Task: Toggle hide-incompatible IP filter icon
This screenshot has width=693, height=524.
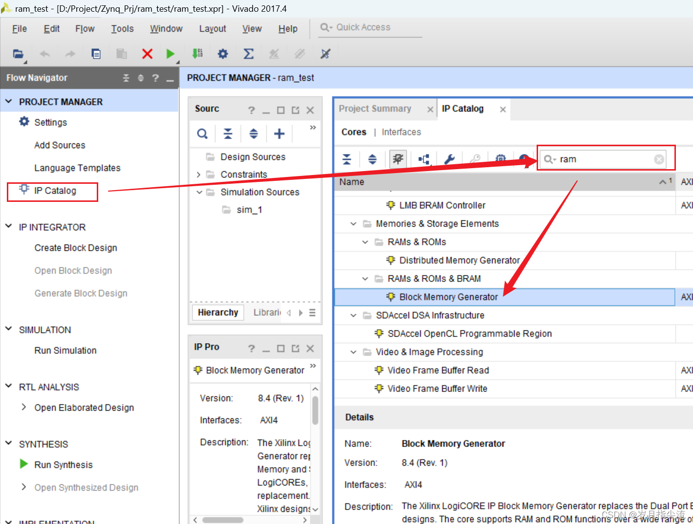Action: 398,159
